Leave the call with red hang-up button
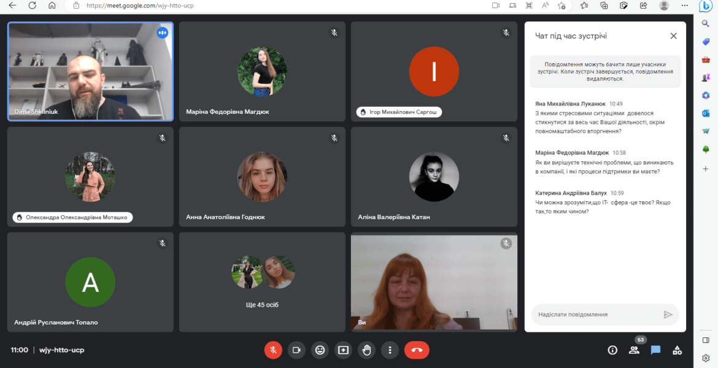This screenshot has height=368, width=718. pos(417,350)
